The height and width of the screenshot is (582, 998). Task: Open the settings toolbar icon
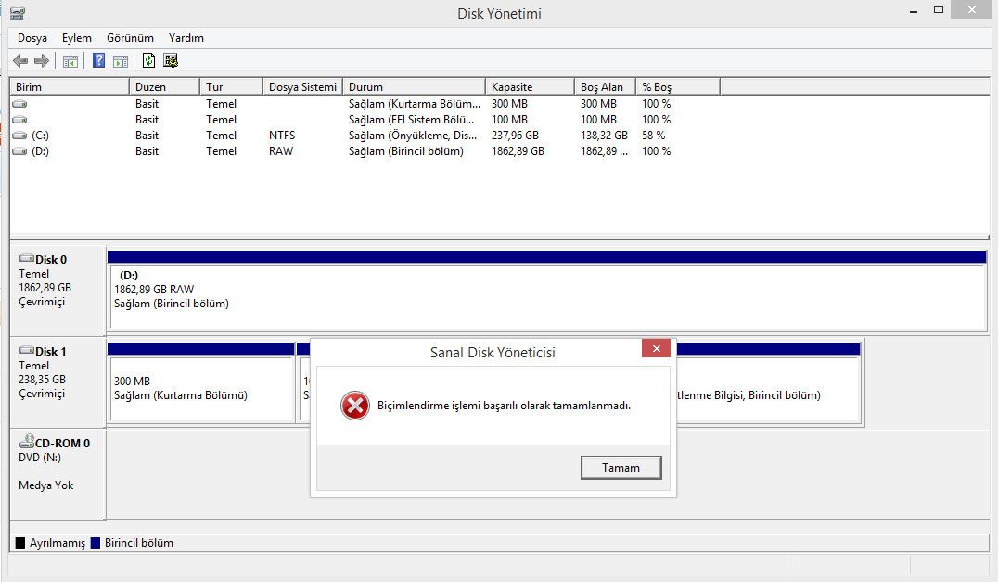pyautogui.click(x=171, y=60)
